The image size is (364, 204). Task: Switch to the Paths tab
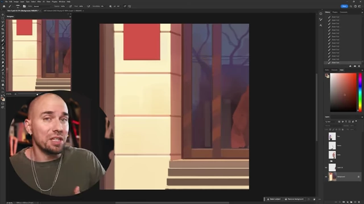click(327, 70)
